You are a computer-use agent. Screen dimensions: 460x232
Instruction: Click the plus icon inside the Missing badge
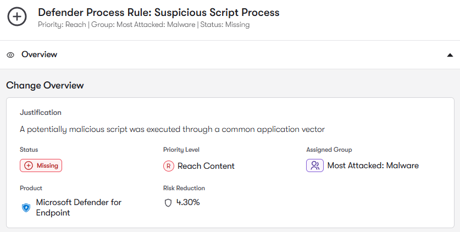(29, 165)
